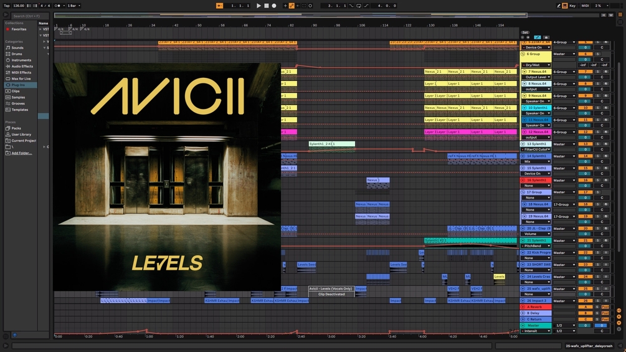
Task: Open Dry/Wet automation chooser on 6 Group
Action: [536, 65]
